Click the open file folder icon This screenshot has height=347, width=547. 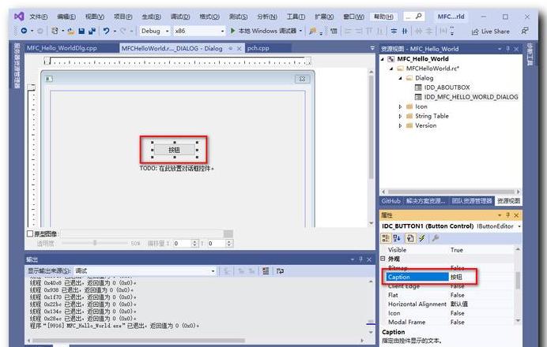(71, 32)
